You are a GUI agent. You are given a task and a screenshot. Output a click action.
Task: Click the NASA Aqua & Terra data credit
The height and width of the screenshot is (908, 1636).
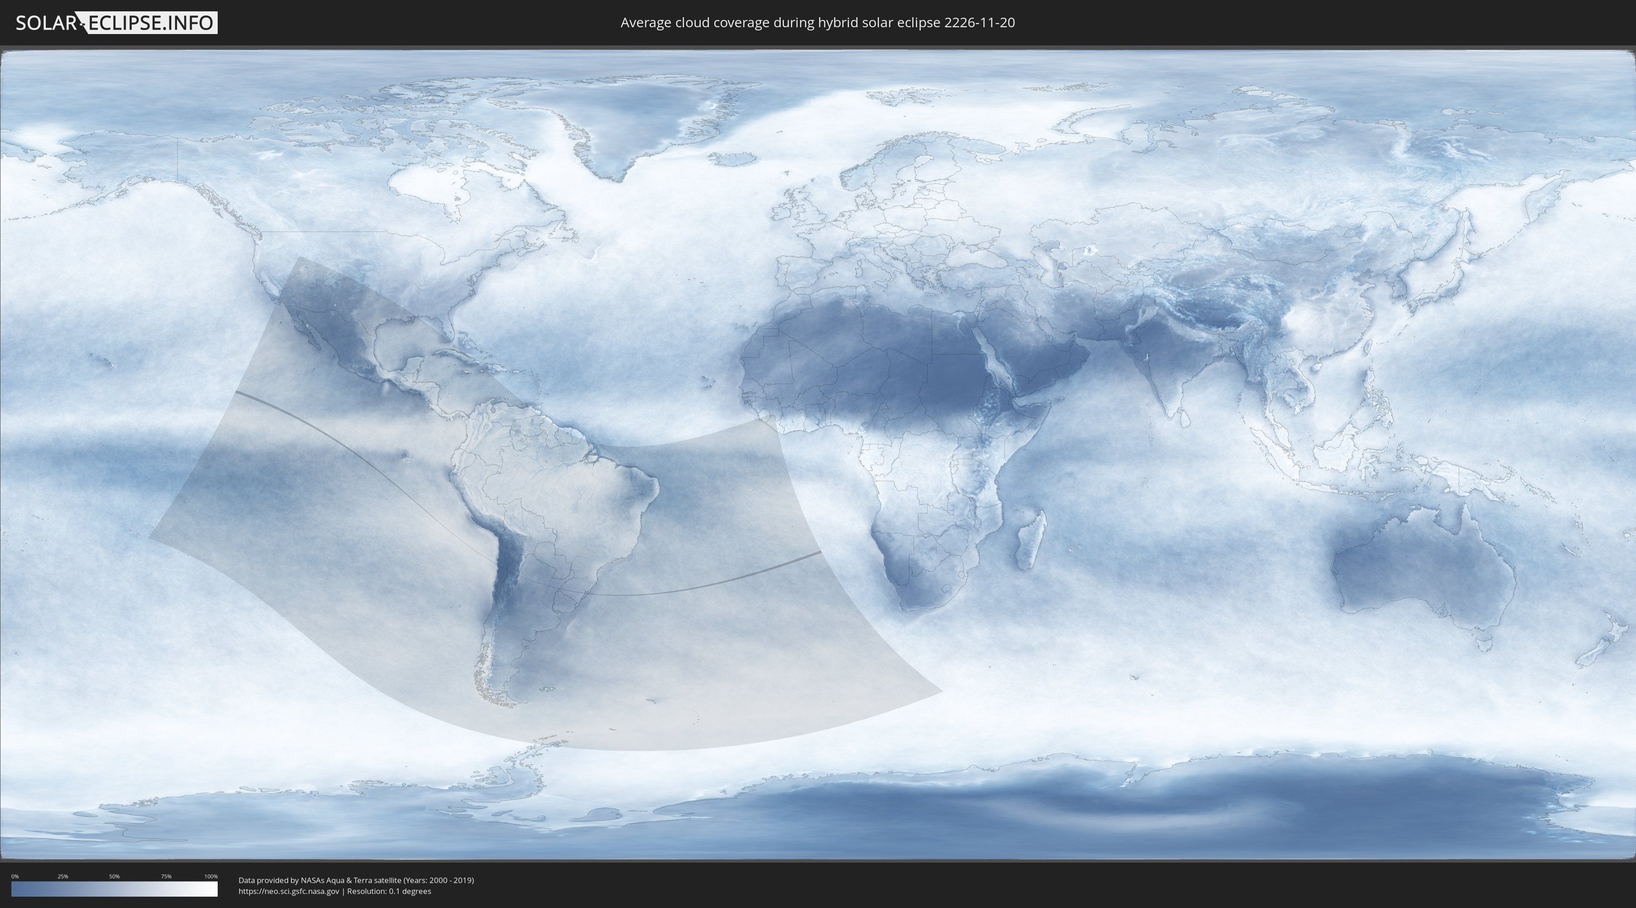(x=356, y=880)
